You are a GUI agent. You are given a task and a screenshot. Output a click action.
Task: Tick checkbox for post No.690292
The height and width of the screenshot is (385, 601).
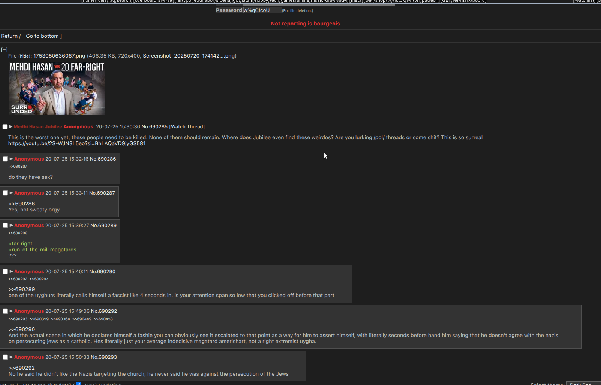pyautogui.click(x=5, y=311)
